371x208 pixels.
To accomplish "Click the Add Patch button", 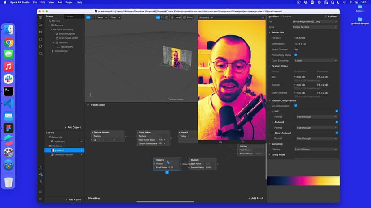I will (x=256, y=198).
